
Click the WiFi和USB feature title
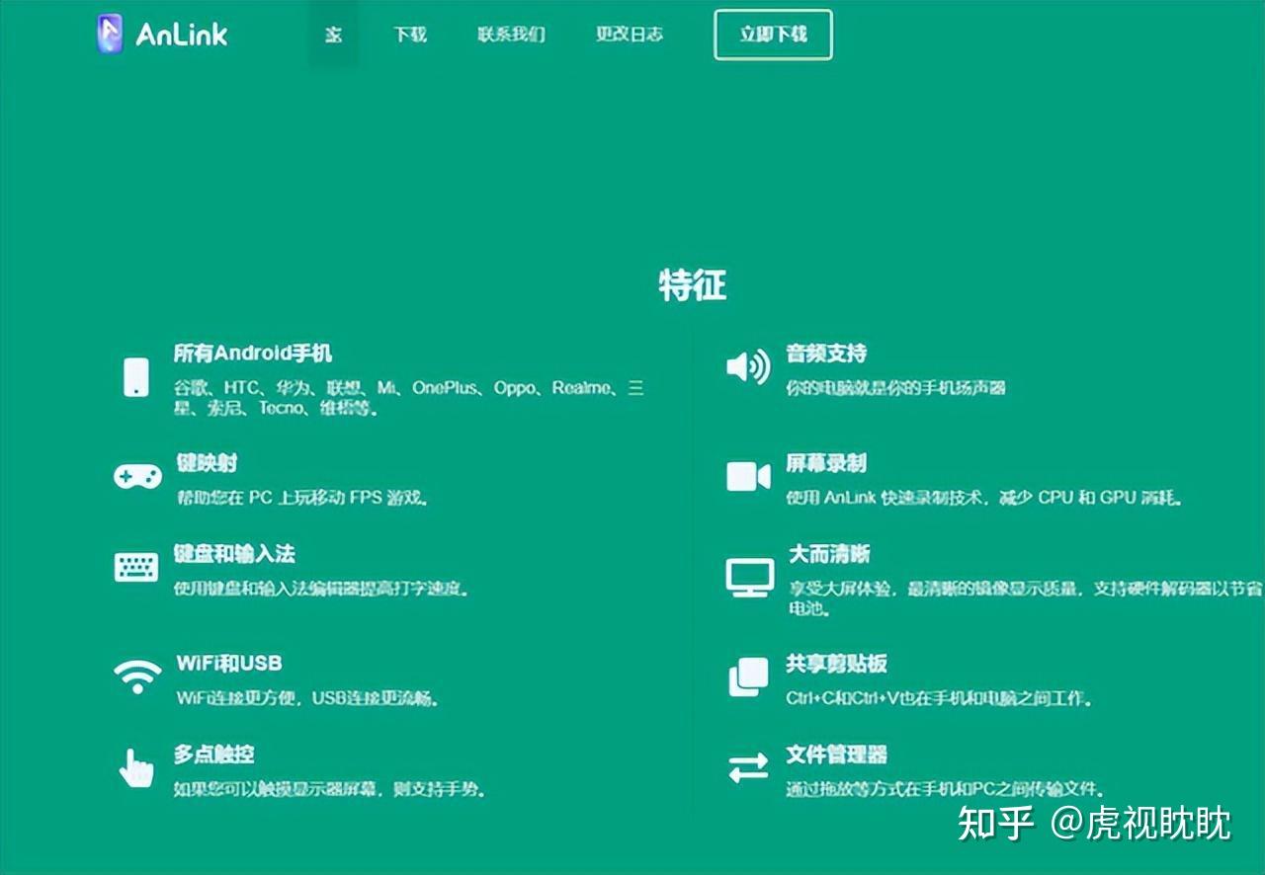[x=229, y=663]
